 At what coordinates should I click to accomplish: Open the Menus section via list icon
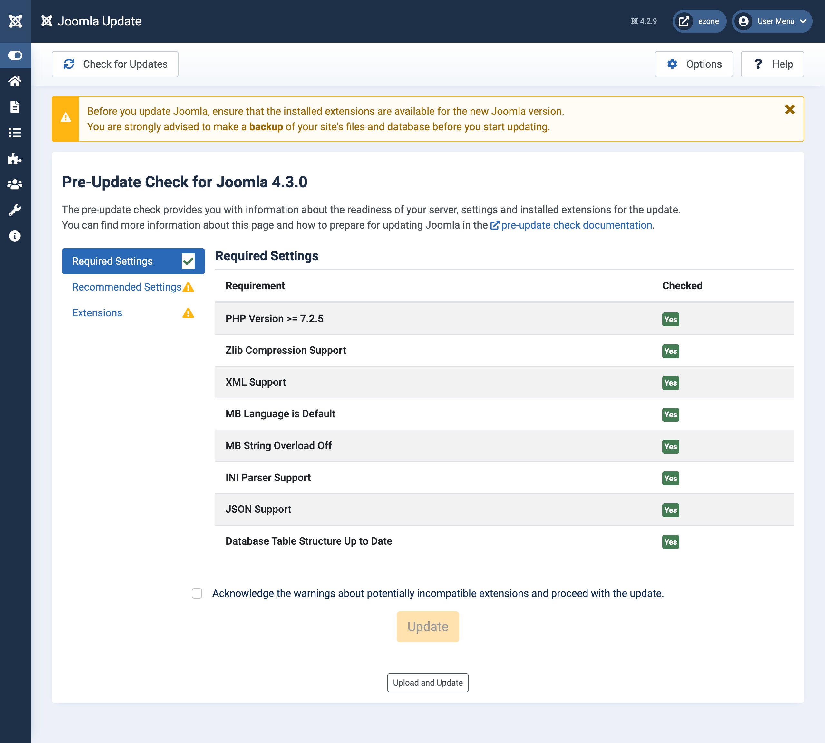tap(15, 133)
